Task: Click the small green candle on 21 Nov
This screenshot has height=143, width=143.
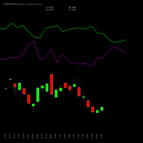Action: pos(10,79)
